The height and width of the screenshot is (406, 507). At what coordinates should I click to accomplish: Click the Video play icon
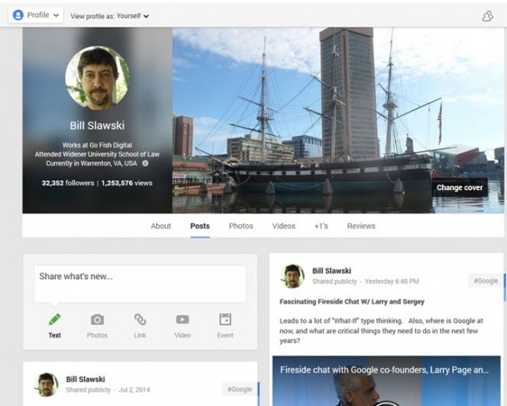pos(183,320)
